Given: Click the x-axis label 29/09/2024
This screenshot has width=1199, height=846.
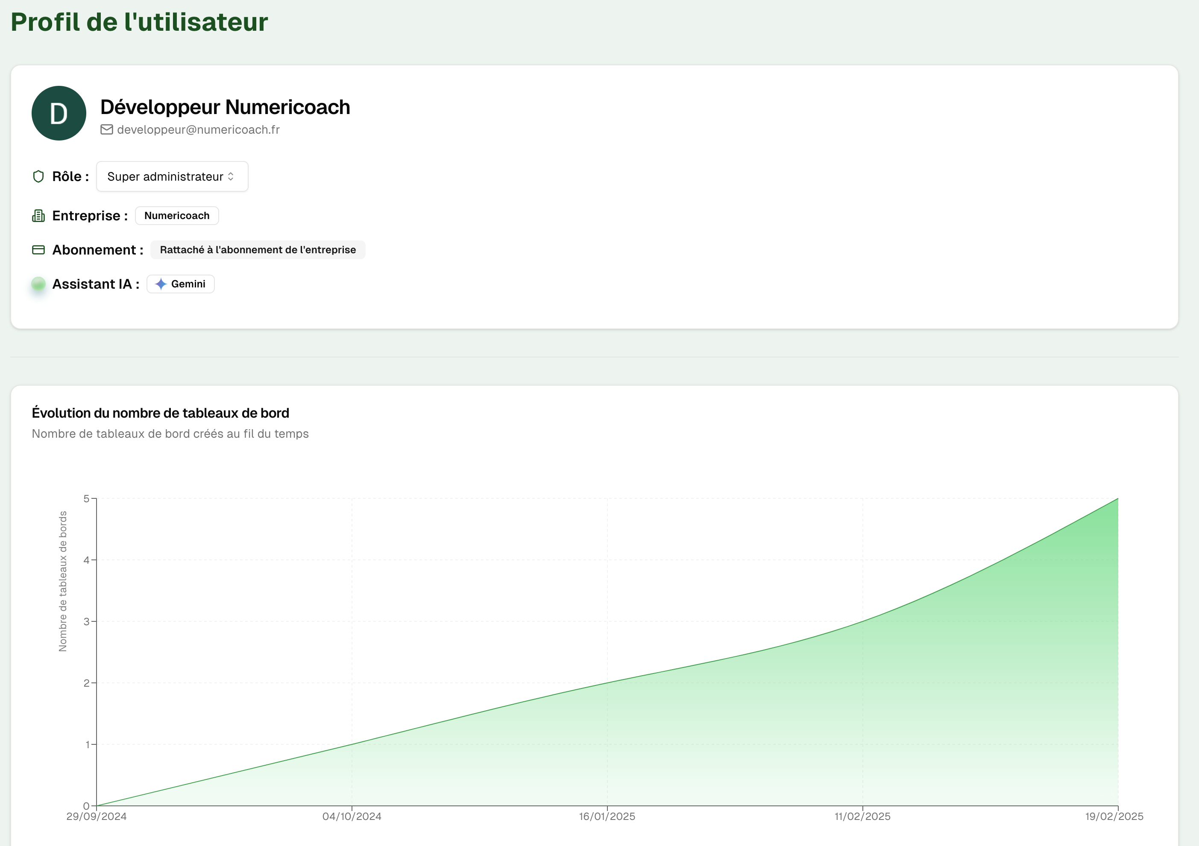Looking at the screenshot, I should (x=97, y=816).
